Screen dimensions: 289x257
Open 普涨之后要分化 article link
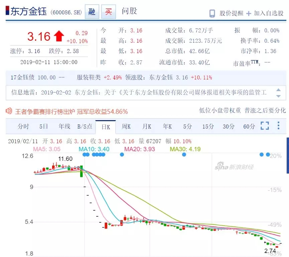click(x=265, y=110)
